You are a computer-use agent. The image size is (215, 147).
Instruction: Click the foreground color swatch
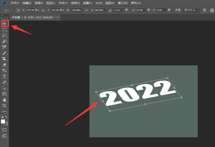3,121
